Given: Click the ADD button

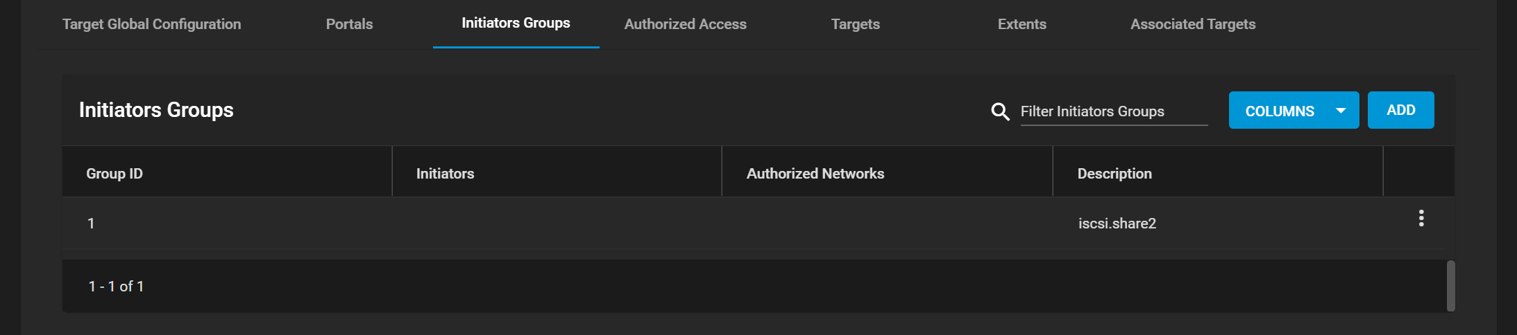Looking at the screenshot, I should pyautogui.click(x=1400, y=110).
